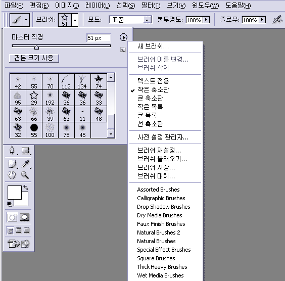
Task: Select the small 11 brush
Action: pyautogui.click(x=82, y=114)
